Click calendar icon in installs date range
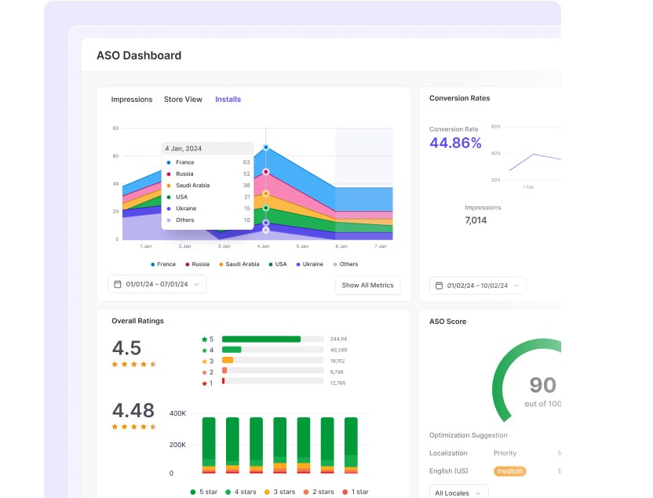The width and height of the screenshot is (653, 498). point(118,284)
